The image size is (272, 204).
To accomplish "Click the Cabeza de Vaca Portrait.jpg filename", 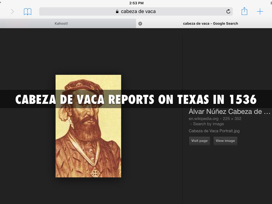I will 214,131.
